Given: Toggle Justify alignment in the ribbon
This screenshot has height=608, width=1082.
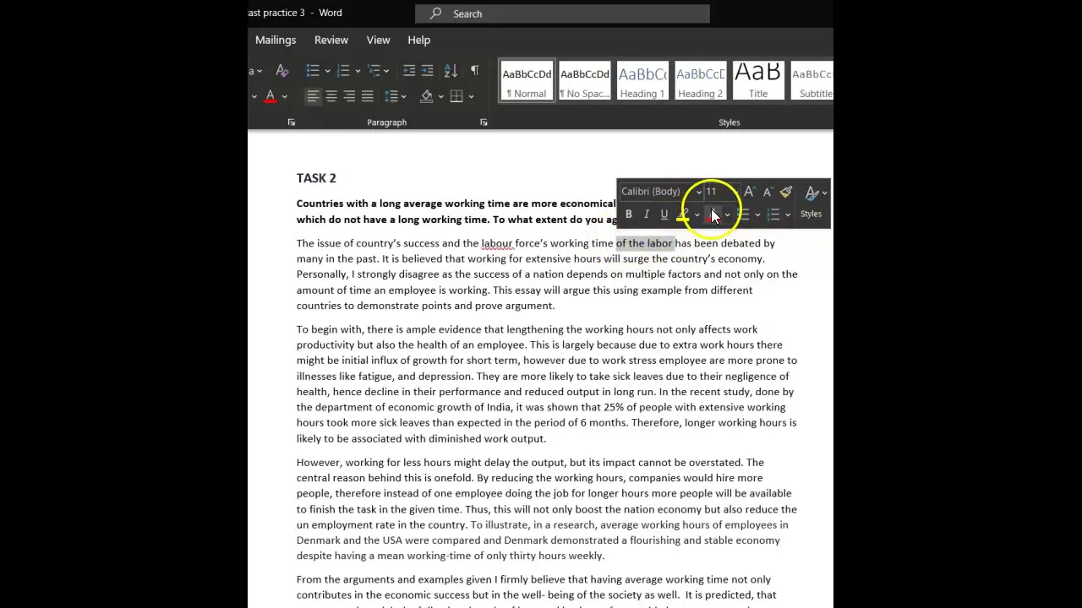Looking at the screenshot, I should coord(367,96).
